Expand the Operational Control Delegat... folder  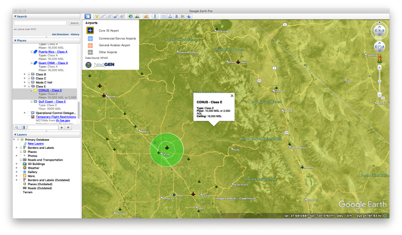[25, 113]
